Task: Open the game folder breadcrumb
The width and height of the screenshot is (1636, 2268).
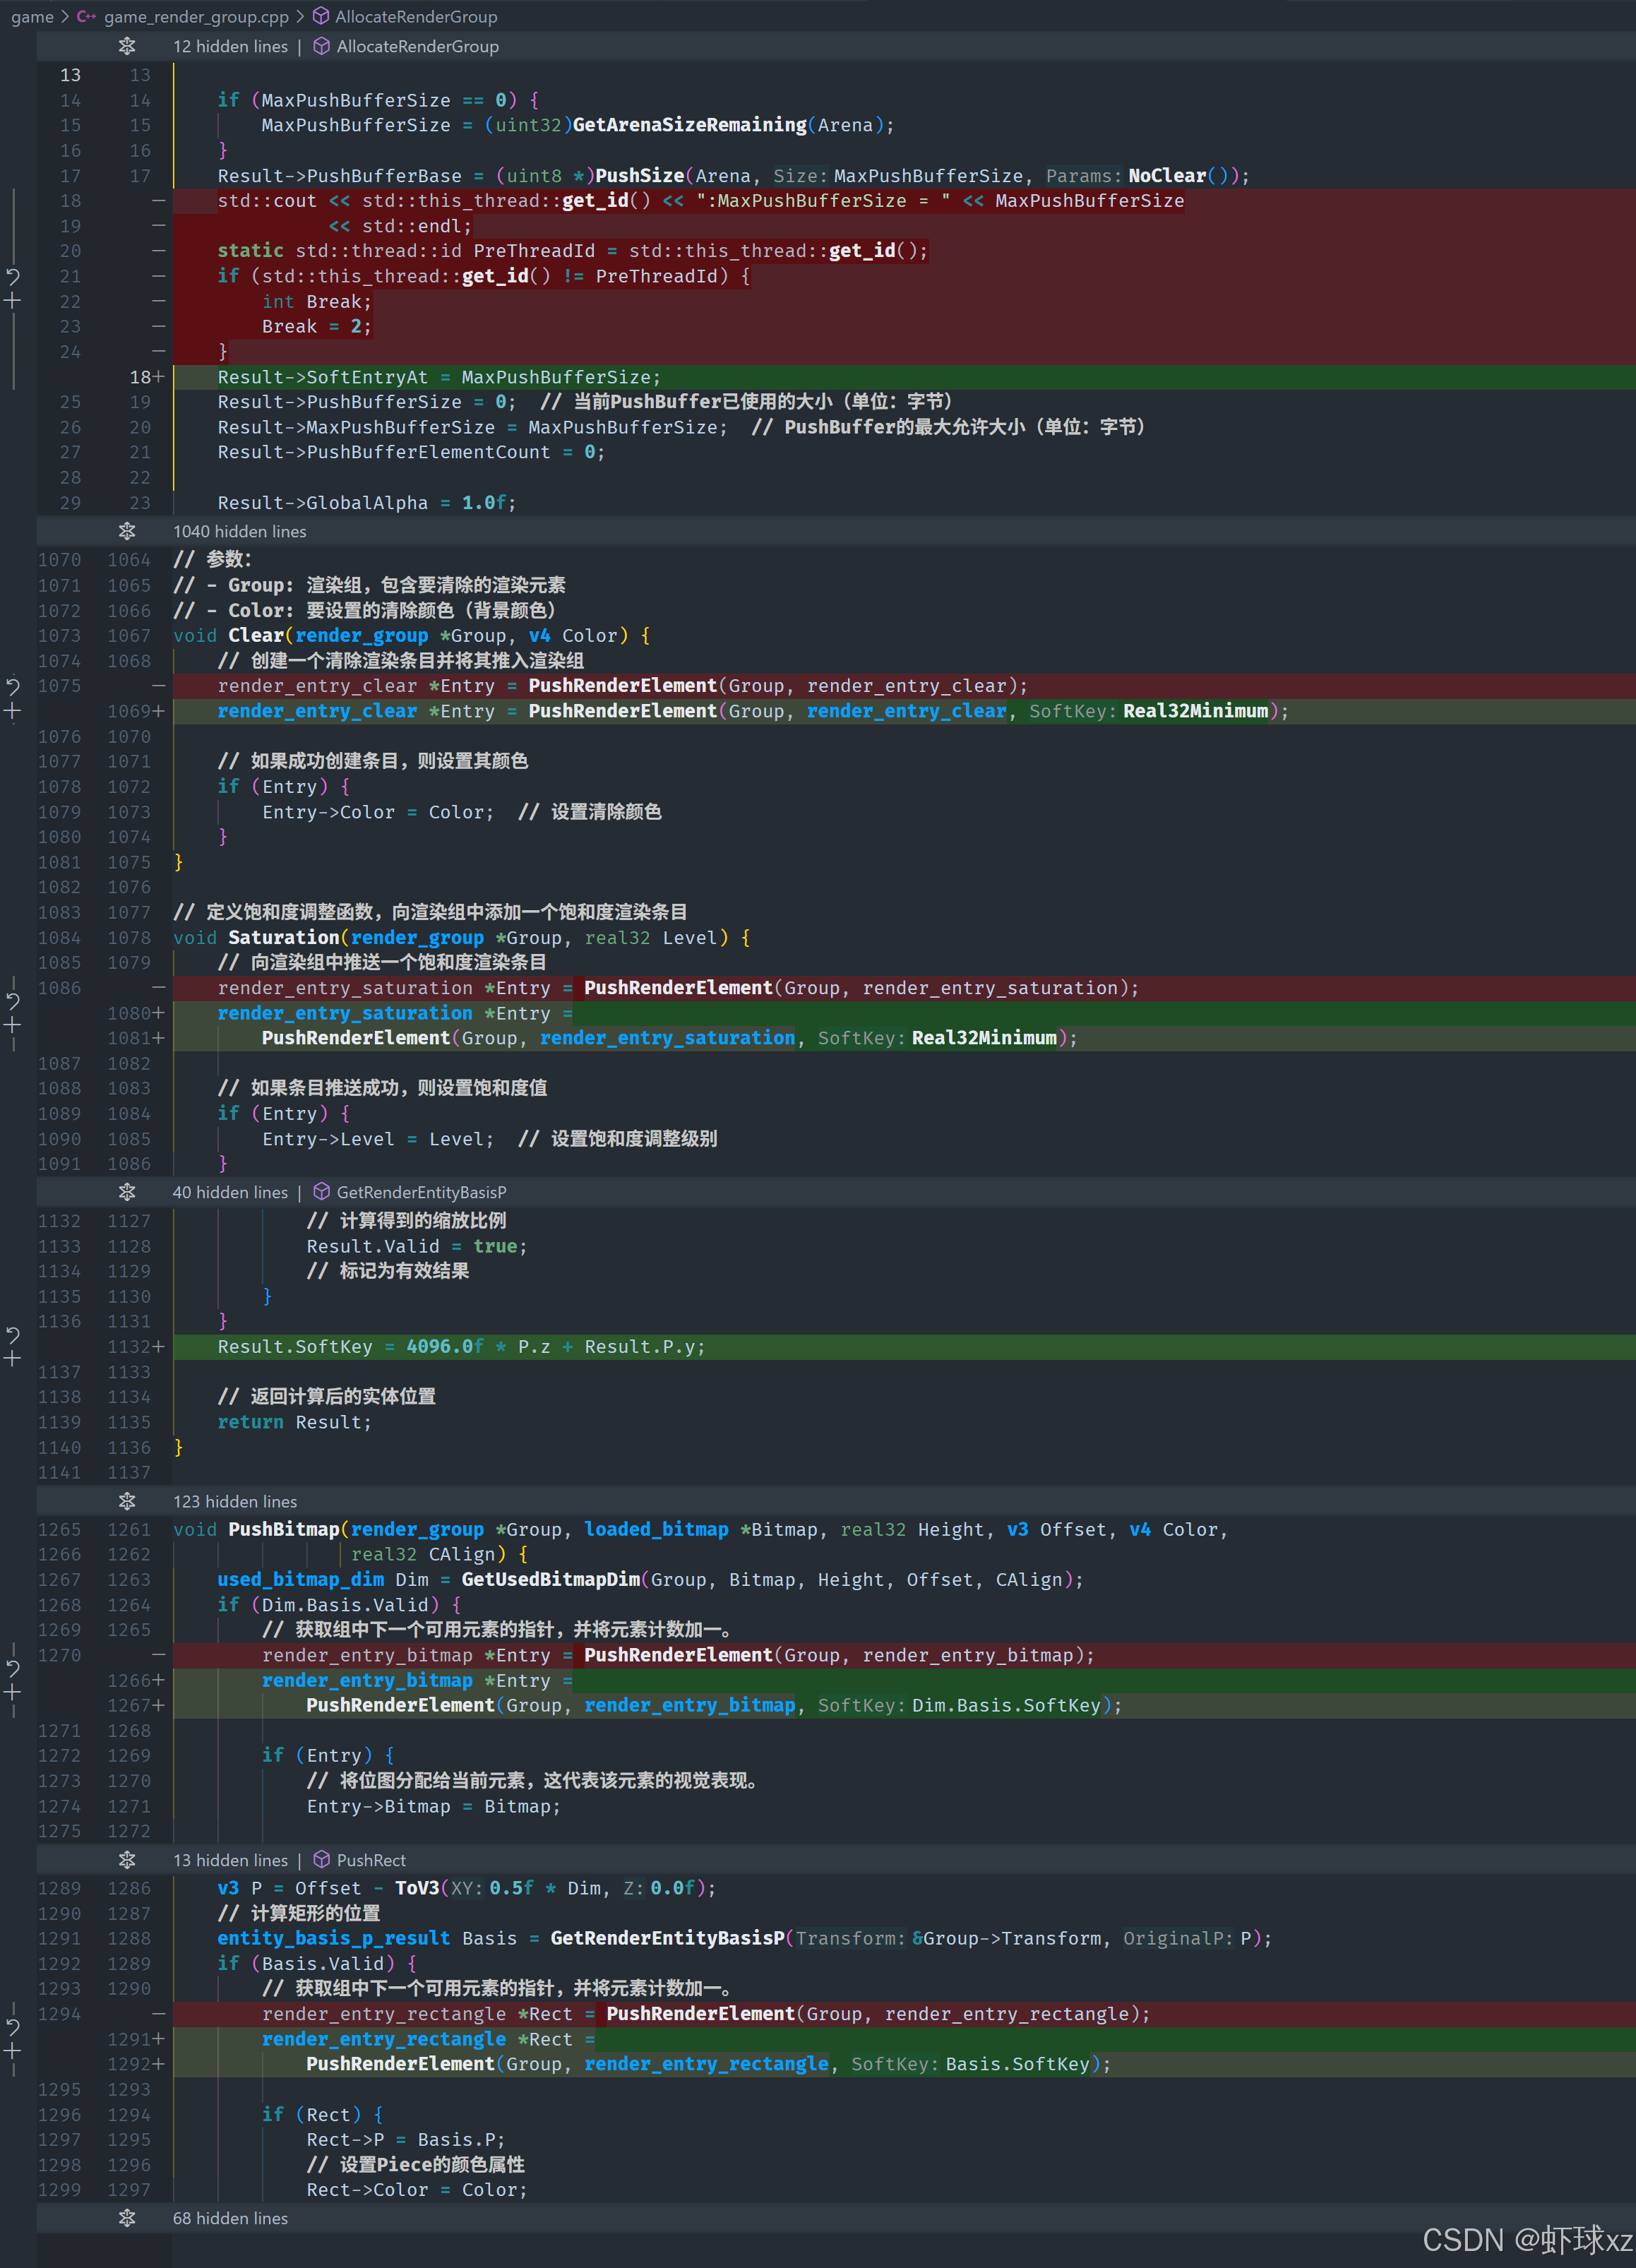Action: pyautogui.click(x=32, y=16)
